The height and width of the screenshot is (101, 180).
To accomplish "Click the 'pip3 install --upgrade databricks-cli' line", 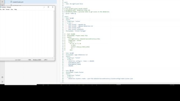I will (x=81, y=26).
